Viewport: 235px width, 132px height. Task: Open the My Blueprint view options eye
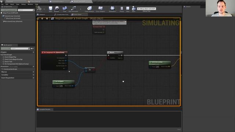[x=32, y=48]
